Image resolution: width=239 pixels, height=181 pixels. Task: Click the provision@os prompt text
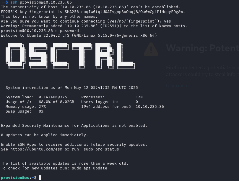(x=15, y=178)
